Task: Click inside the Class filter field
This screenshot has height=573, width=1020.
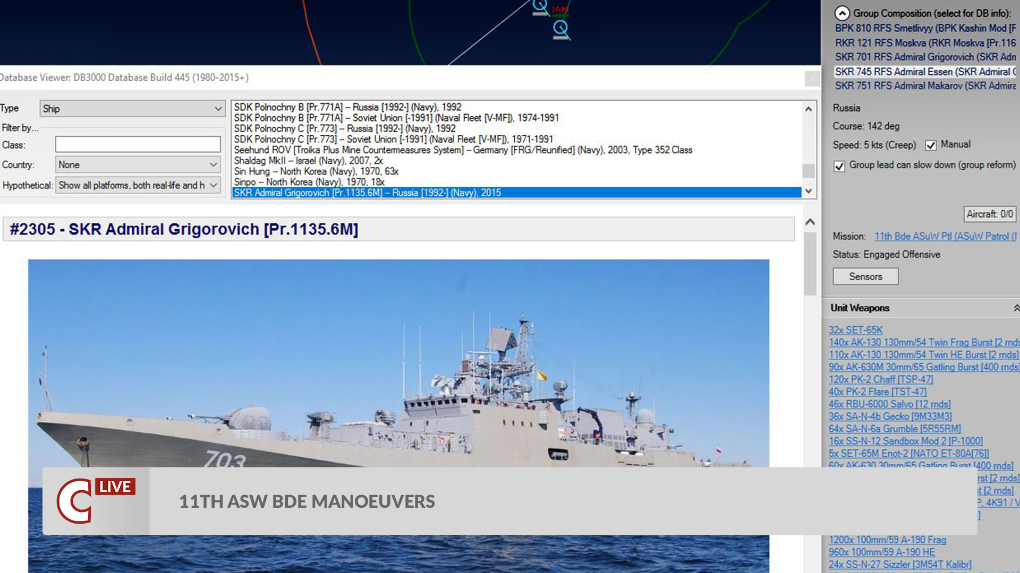Action: 137,144
